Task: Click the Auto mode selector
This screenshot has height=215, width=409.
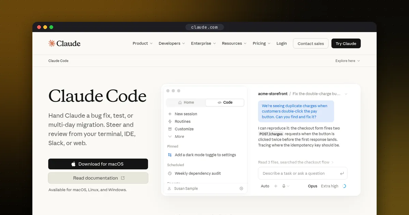Action: click(265, 186)
